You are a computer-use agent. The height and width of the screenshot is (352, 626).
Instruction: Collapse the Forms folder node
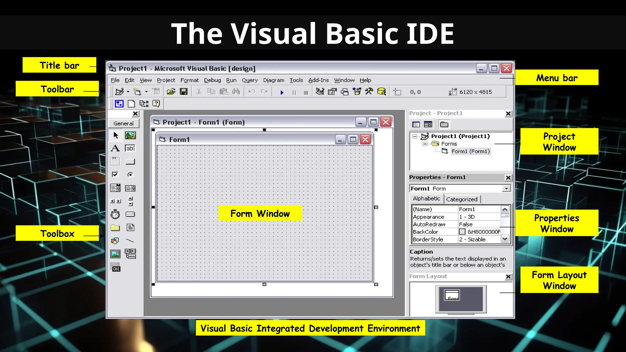pyautogui.click(x=425, y=144)
